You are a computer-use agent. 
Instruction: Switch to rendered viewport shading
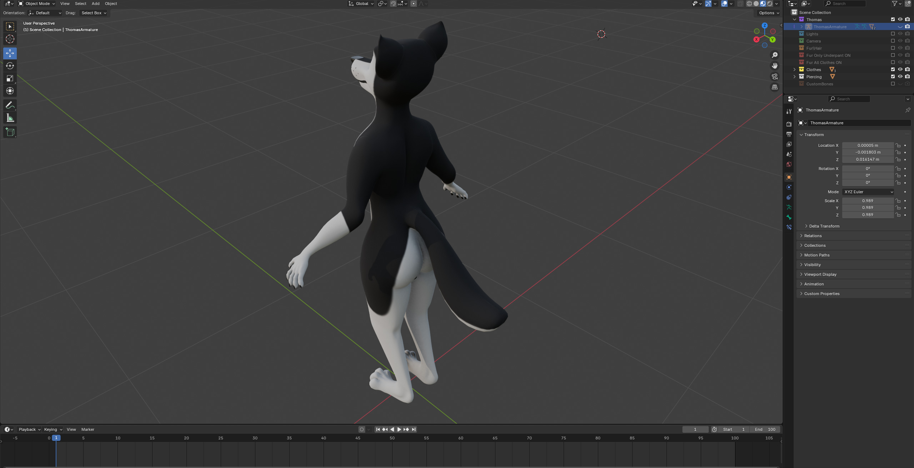[x=770, y=4]
